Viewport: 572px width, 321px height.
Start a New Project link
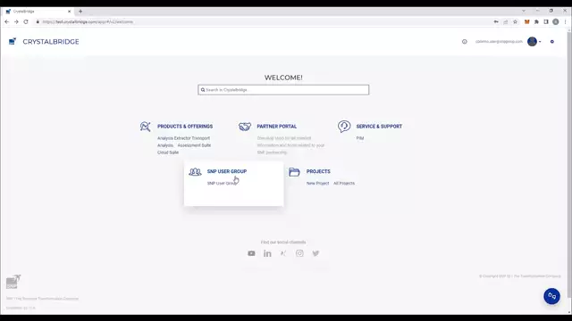[317, 183]
